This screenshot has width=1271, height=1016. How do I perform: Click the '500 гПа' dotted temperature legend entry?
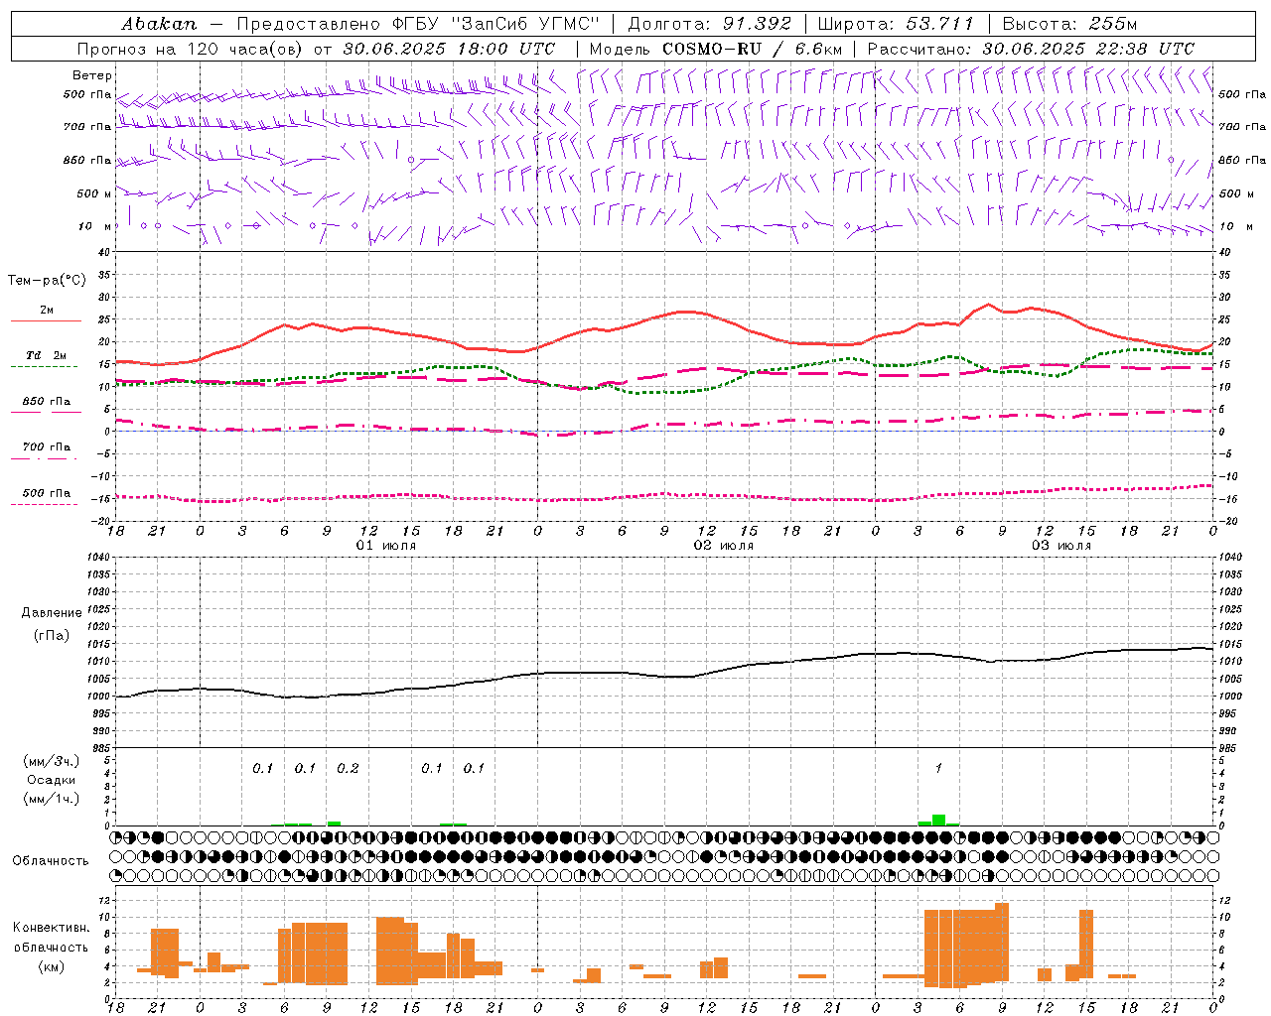46,493
